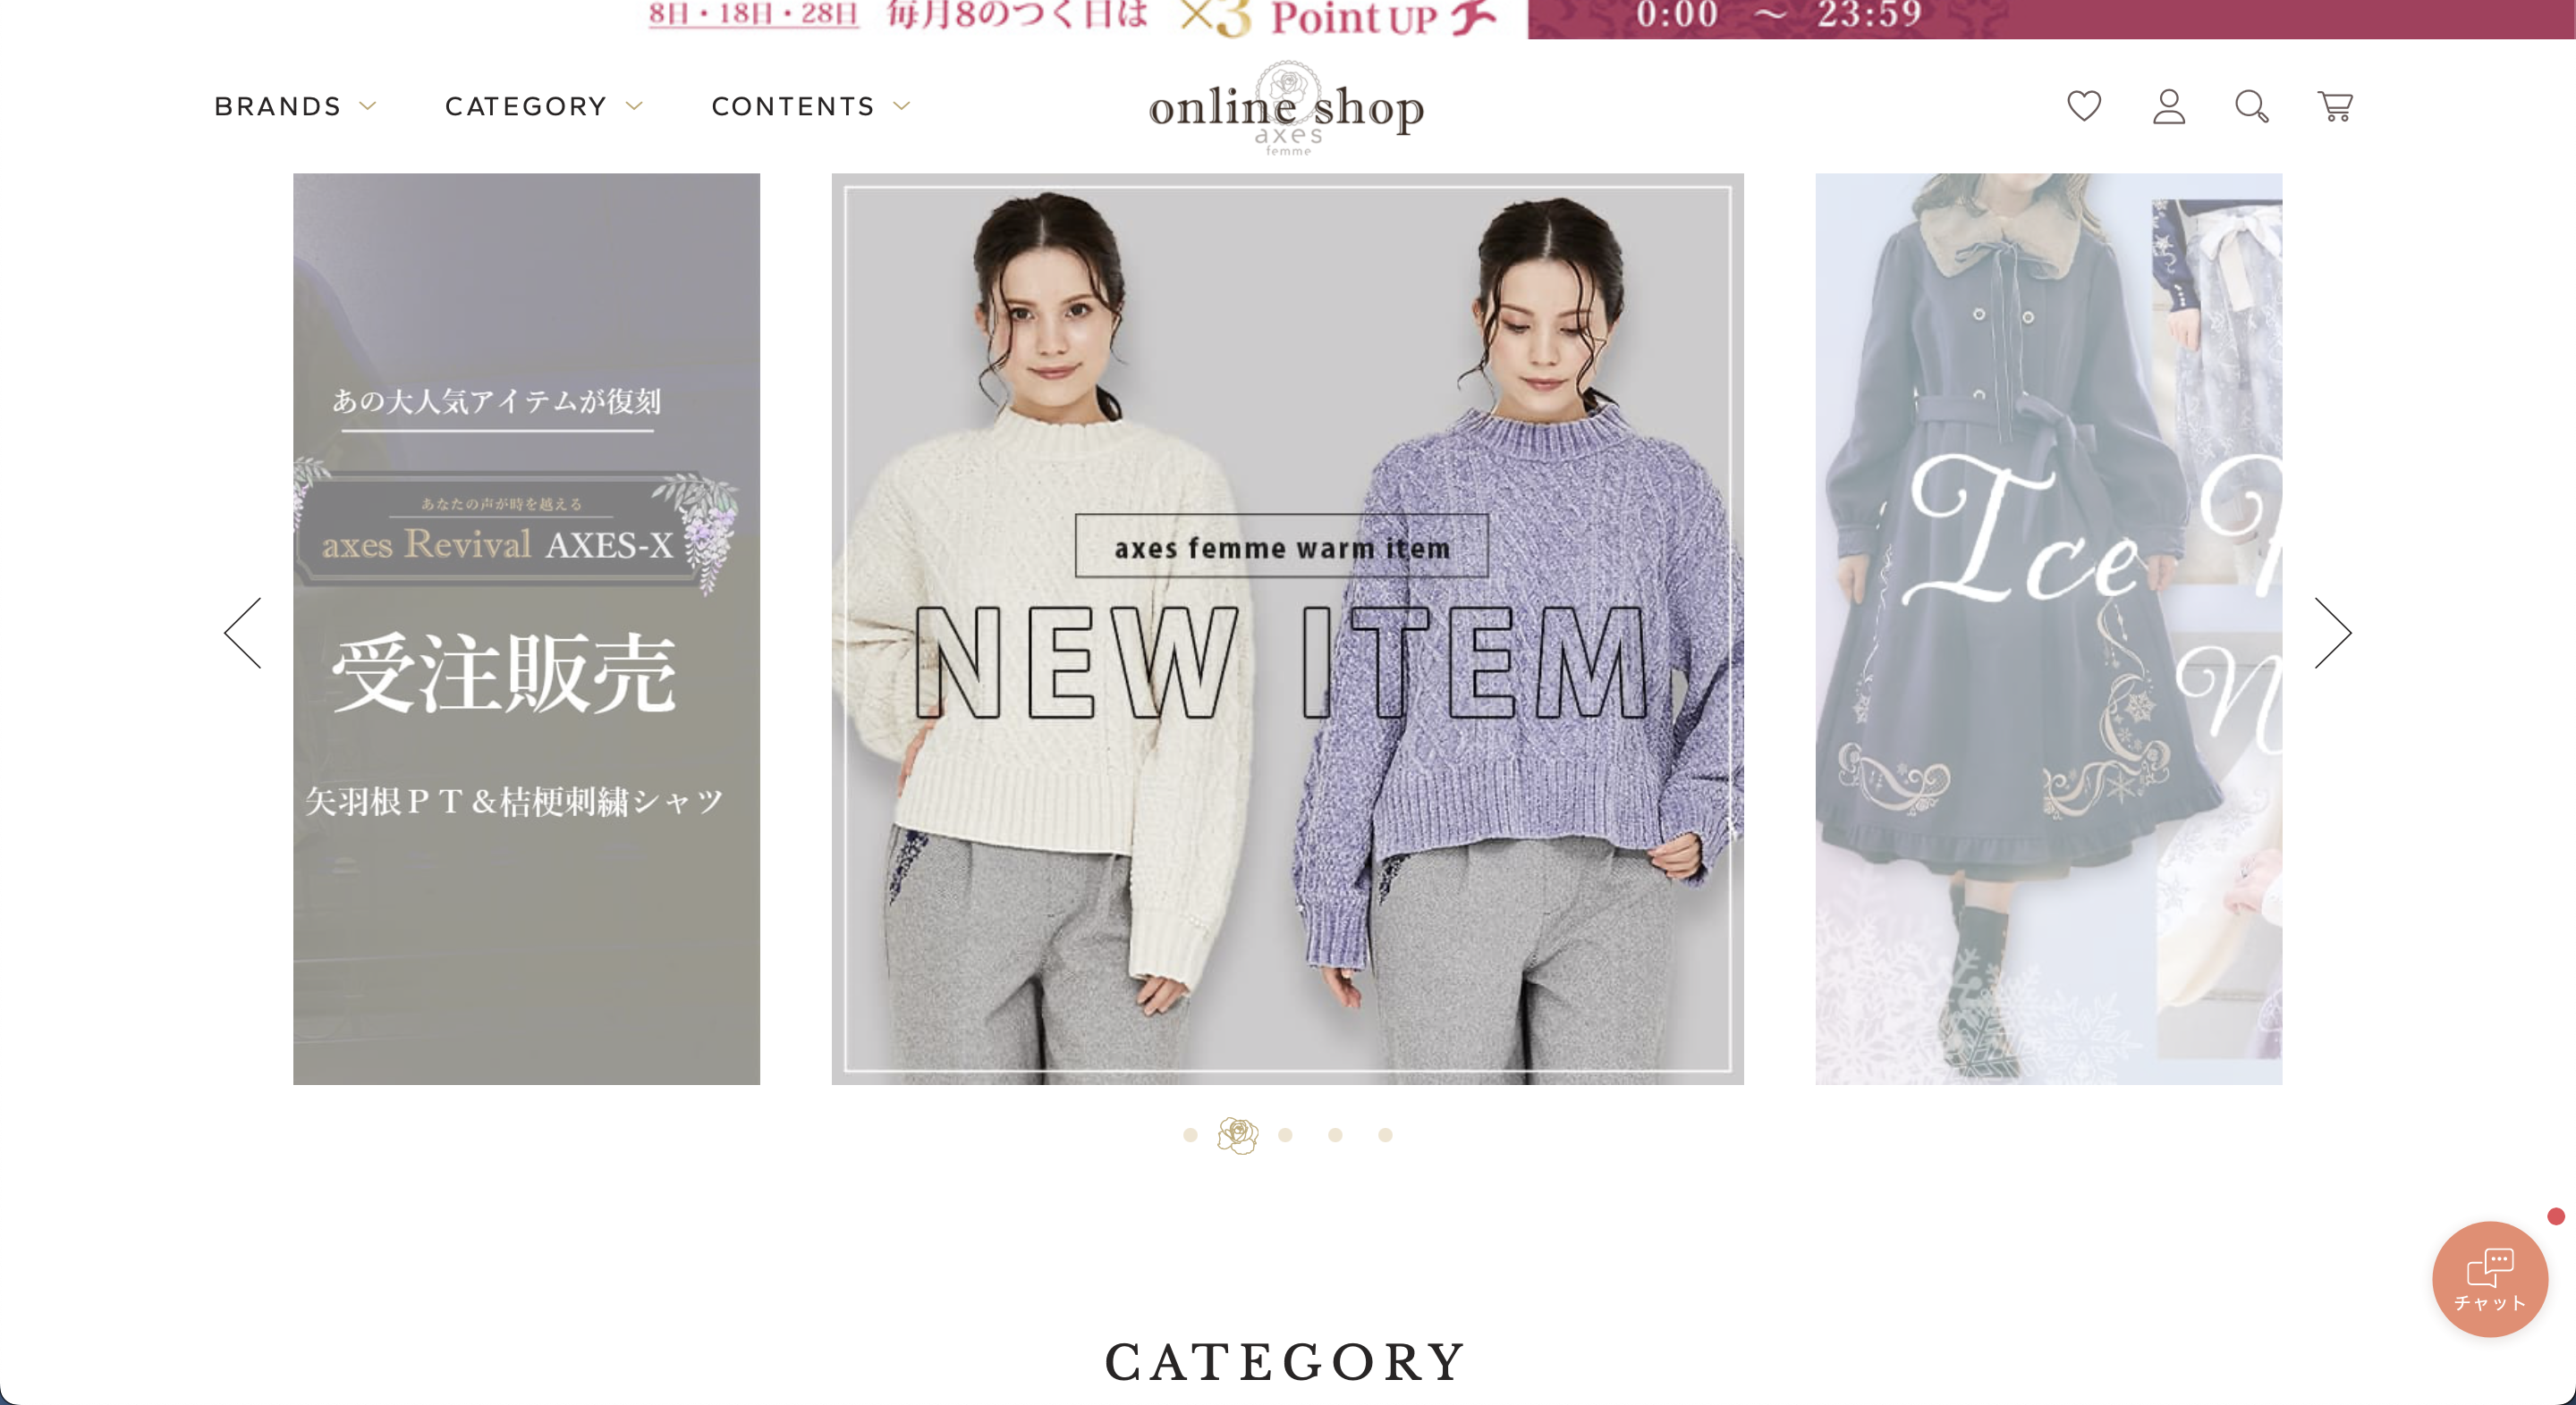
Task: Expand the CONTENTS dropdown menu
Action: 810,107
